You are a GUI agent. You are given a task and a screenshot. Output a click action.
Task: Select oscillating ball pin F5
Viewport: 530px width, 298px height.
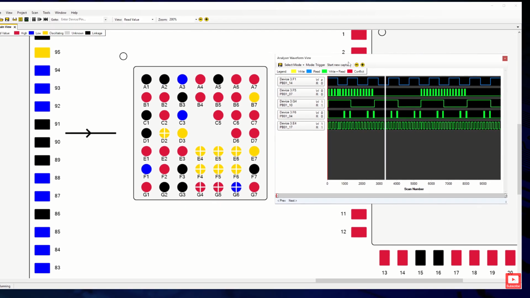pos(218,169)
